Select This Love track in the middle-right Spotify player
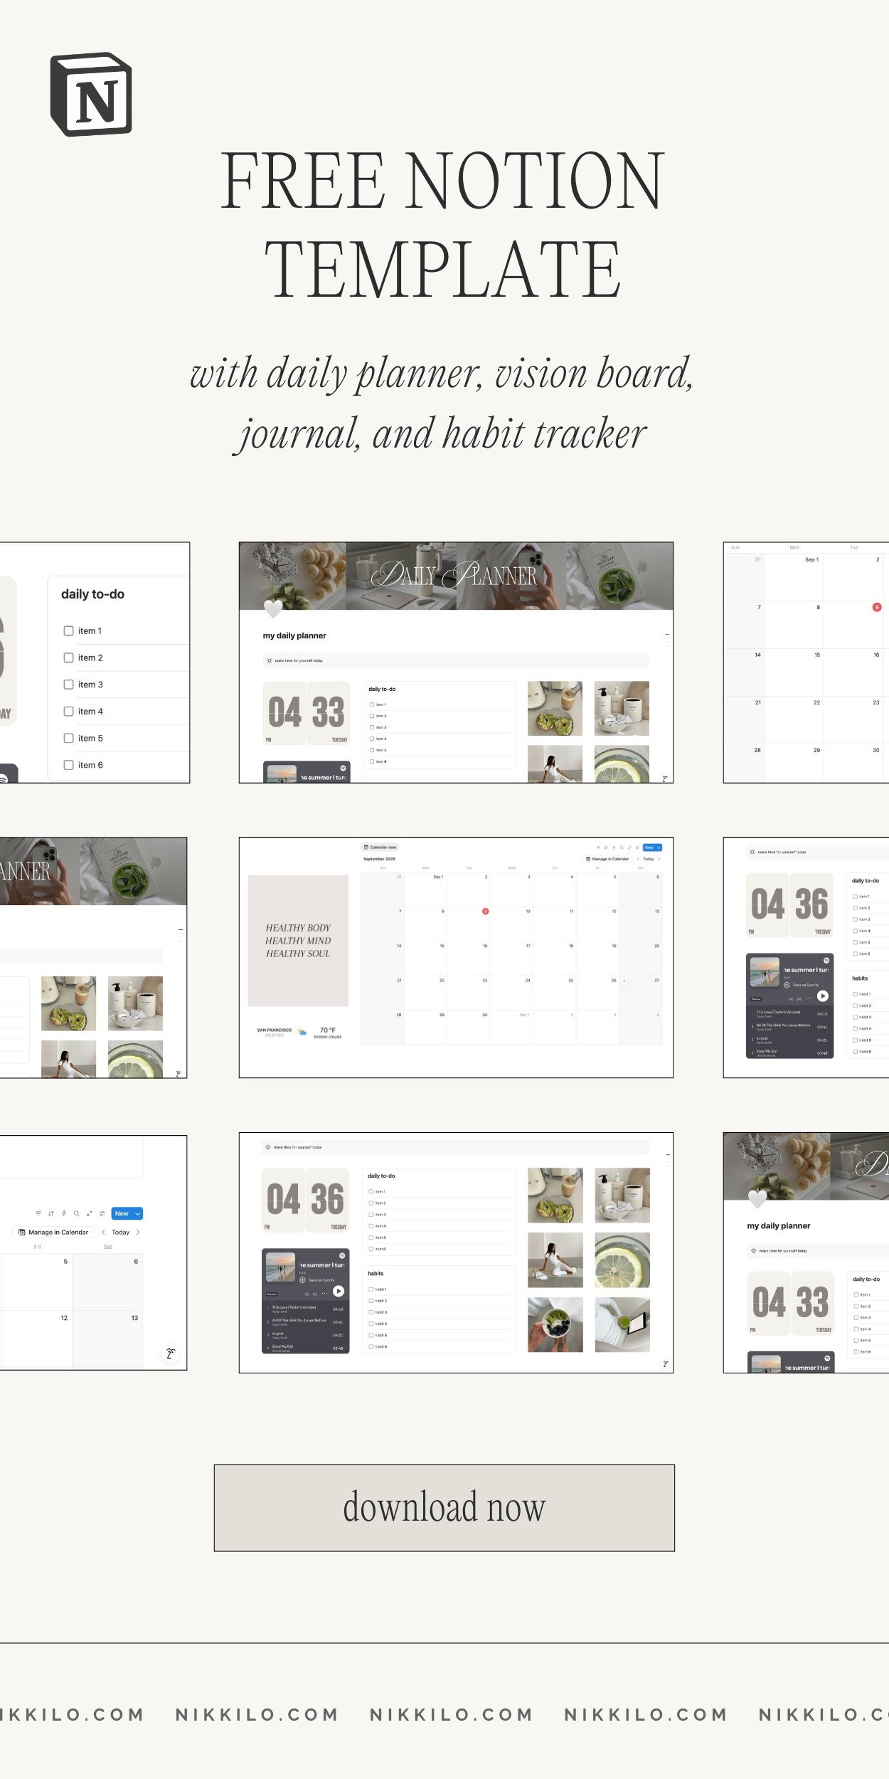This screenshot has width=889, height=1779. 789,1014
